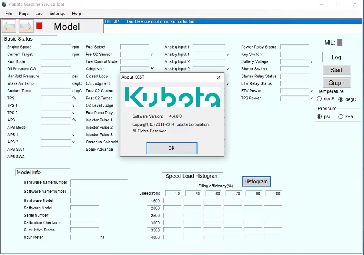Open the Log menu
Screen dimensions: 364x255
pos(39,13)
